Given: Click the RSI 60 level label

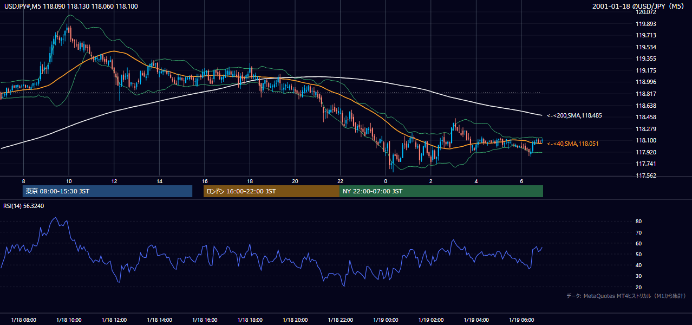Looking at the screenshot, I should click(x=639, y=243).
